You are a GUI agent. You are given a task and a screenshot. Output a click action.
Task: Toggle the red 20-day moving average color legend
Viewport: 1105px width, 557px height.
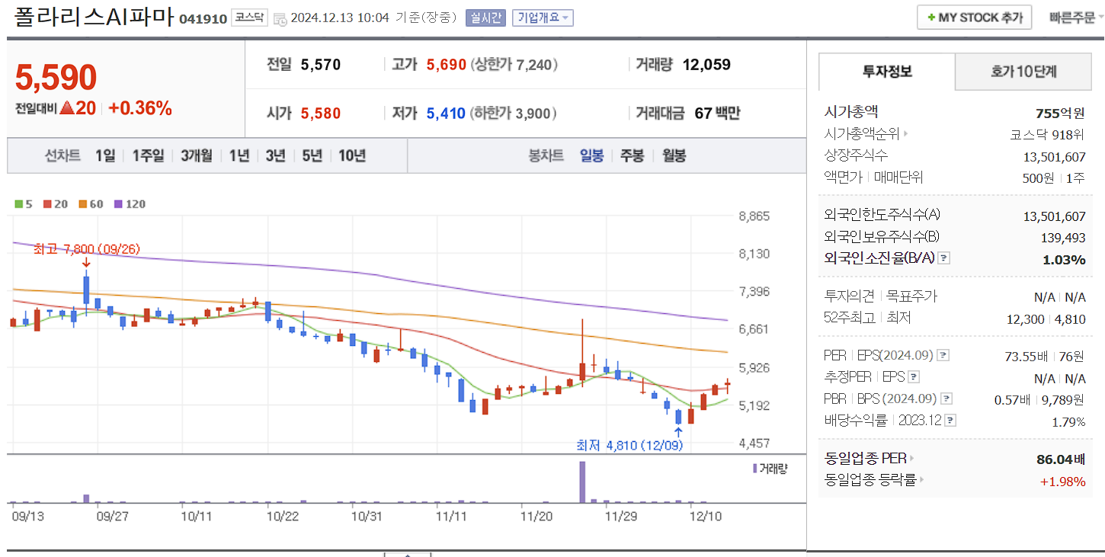(x=48, y=203)
